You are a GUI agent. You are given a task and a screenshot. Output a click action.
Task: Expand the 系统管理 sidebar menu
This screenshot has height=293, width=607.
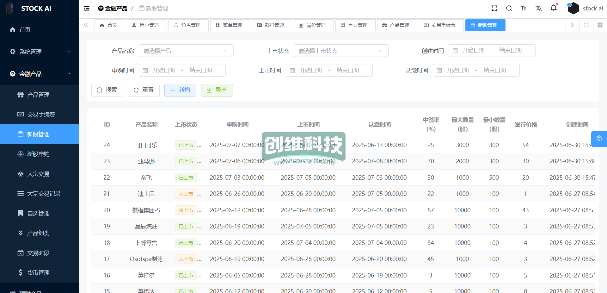[39, 52]
